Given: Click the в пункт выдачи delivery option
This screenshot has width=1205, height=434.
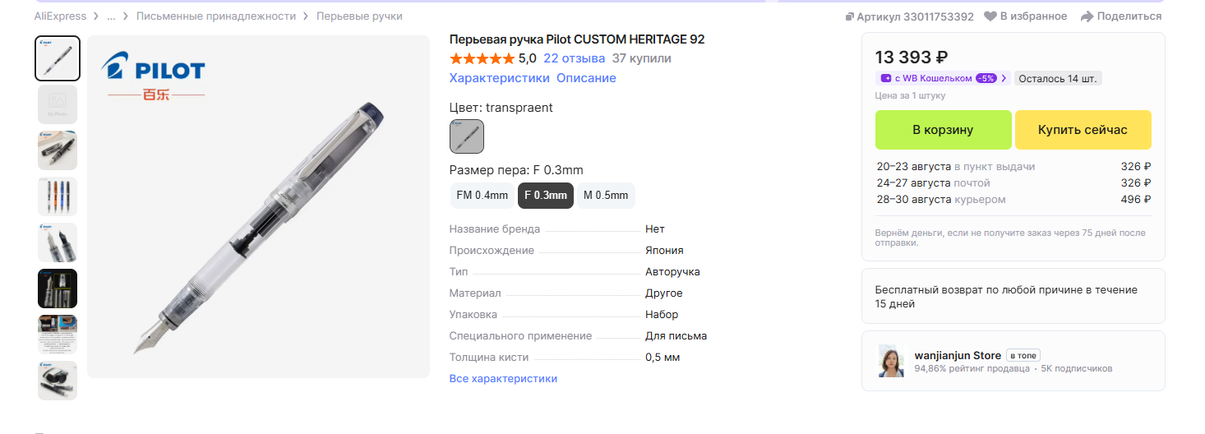Looking at the screenshot, I should pos(995,166).
